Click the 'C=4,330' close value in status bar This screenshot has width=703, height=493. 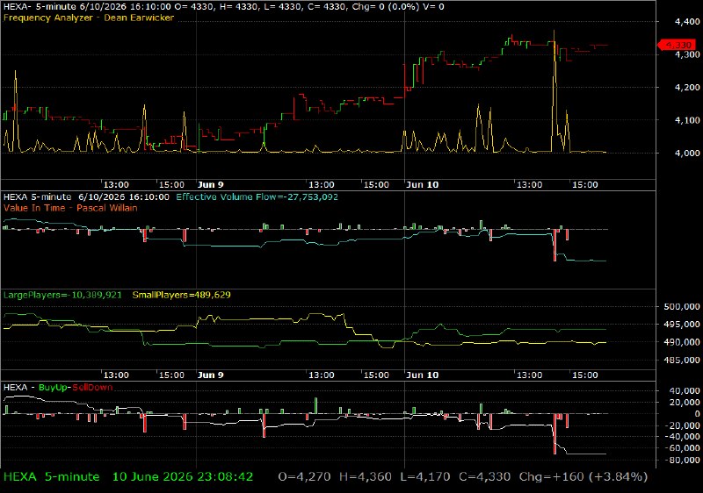click(x=485, y=477)
